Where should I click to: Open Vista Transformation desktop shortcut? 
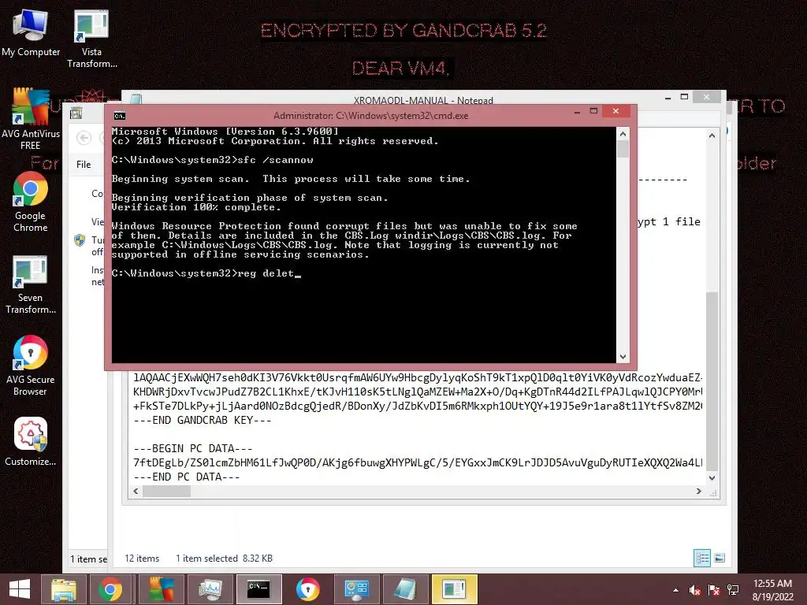tap(91, 39)
